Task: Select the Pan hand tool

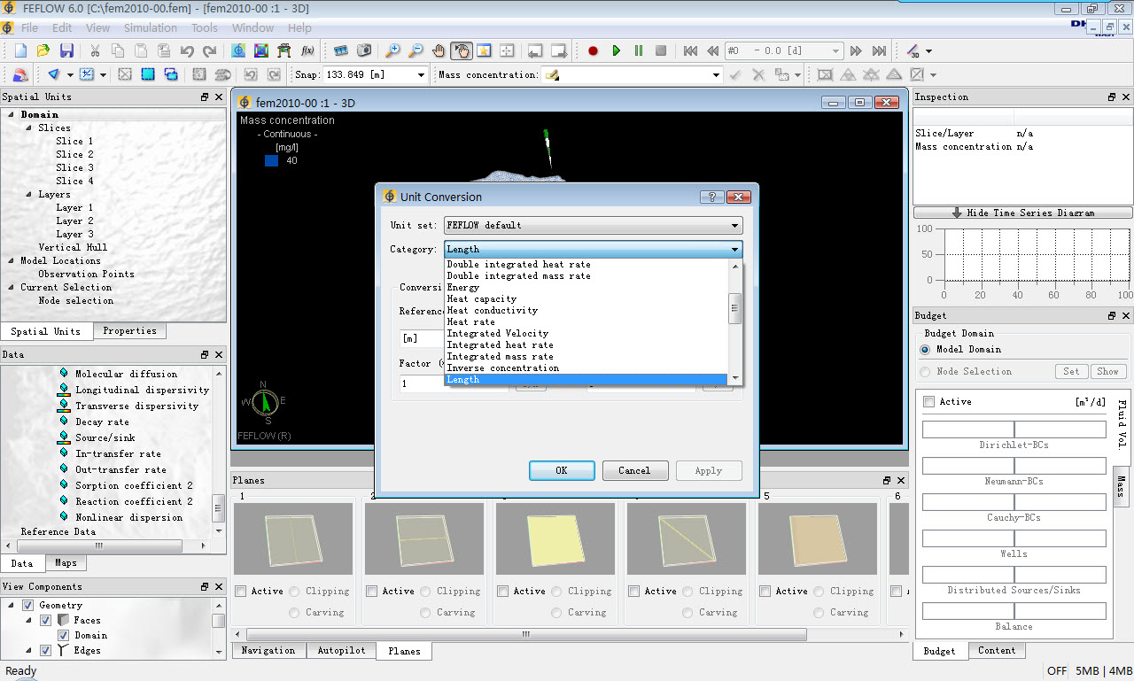Action: (x=439, y=51)
